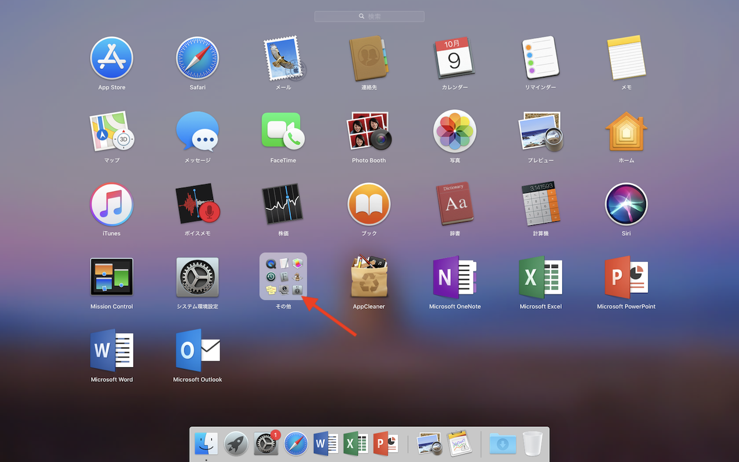Launch Microsoft Excel from the Launchpad grid

click(540, 277)
